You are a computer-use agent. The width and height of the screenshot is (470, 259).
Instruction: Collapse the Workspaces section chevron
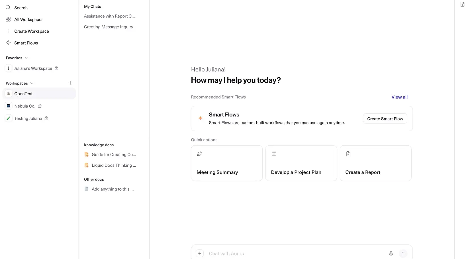point(32,83)
